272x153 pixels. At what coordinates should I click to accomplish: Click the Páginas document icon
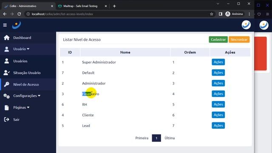pyautogui.click(x=7, y=108)
